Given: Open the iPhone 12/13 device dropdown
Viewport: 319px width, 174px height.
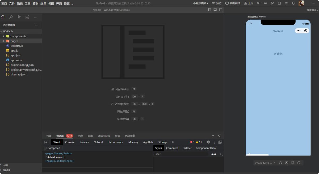Looking at the screenshot, I should pyautogui.click(x=265, y=163).
